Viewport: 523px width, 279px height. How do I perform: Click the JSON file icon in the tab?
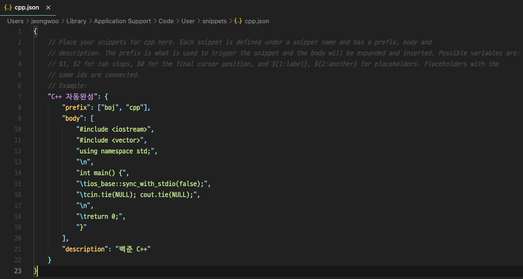pos(8,8)
